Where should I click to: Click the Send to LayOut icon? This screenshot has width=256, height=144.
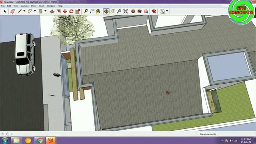(x=146, y=11)
